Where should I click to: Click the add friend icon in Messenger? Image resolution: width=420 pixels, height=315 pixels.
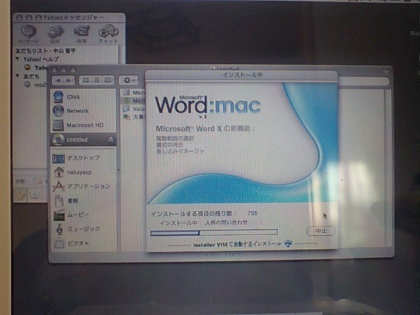(54, 34)
